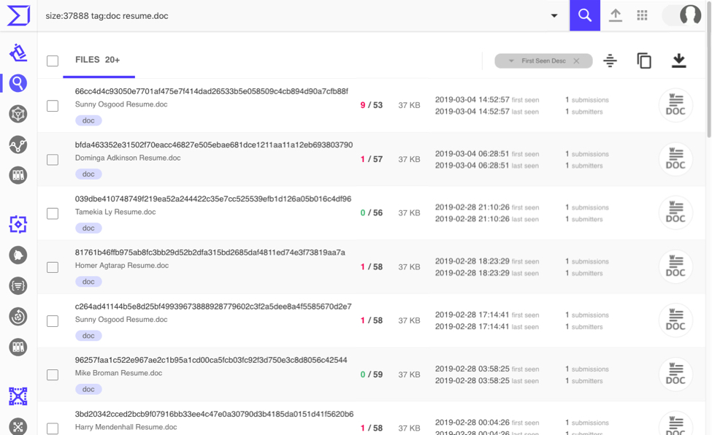Open hash 039dbe410748749f… file report

tap(213, 199)
